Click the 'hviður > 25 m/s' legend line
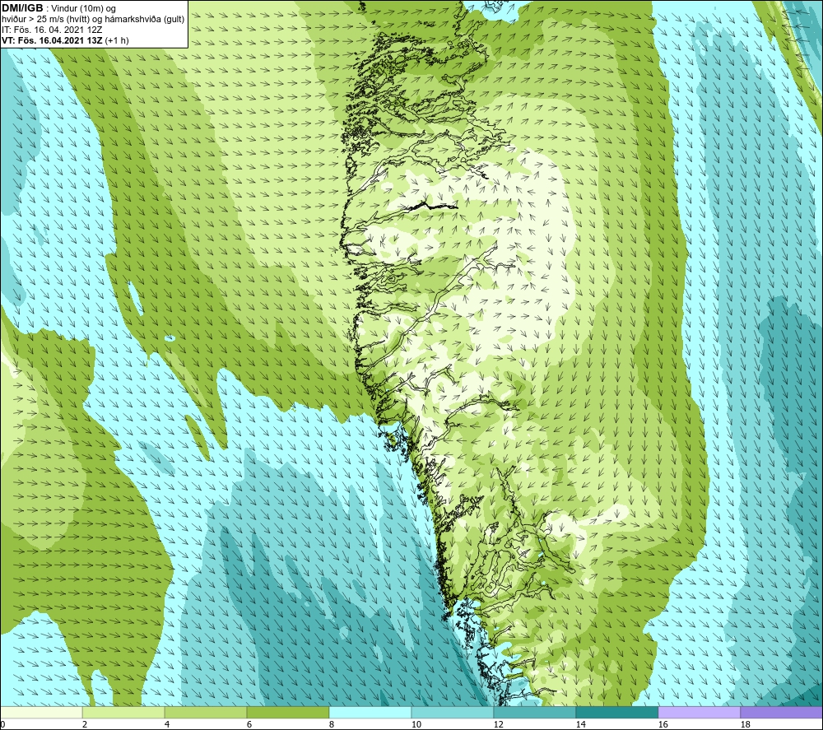Image resolution: width=823 pixels, height=730 pixels. 93,20
